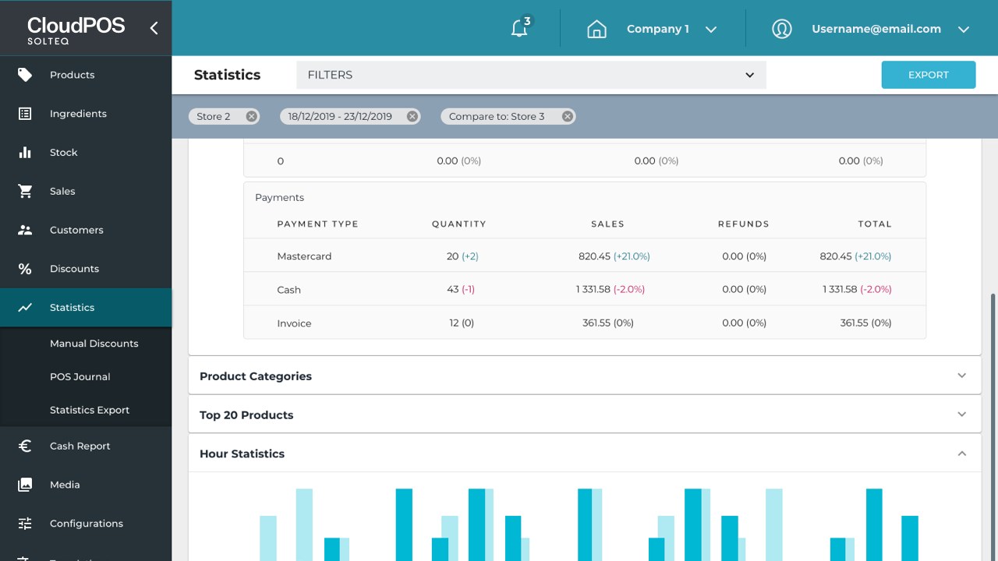The height and width of the screenshot is (561, 998).
Task: Click the Invoice payment type cell
Action: pos(294,323)
